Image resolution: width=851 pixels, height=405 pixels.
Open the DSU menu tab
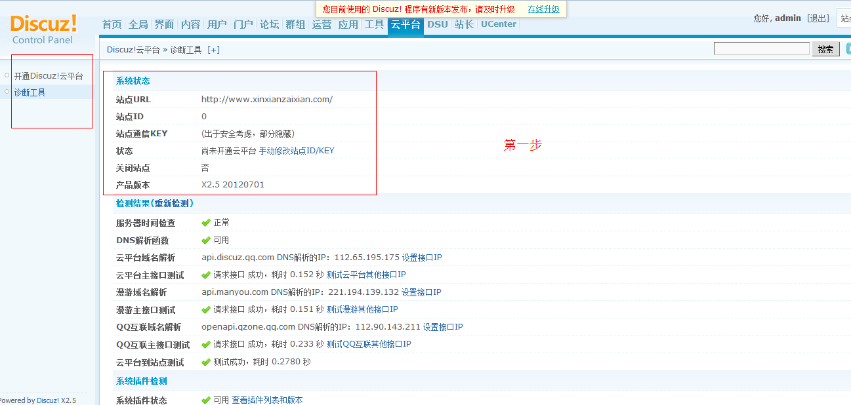tap(438, 24)
